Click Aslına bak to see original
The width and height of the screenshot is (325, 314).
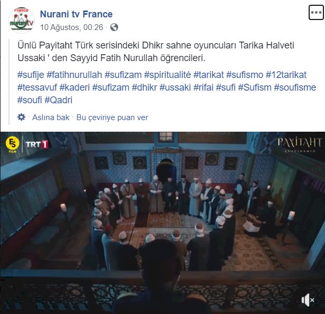point(51,117)
